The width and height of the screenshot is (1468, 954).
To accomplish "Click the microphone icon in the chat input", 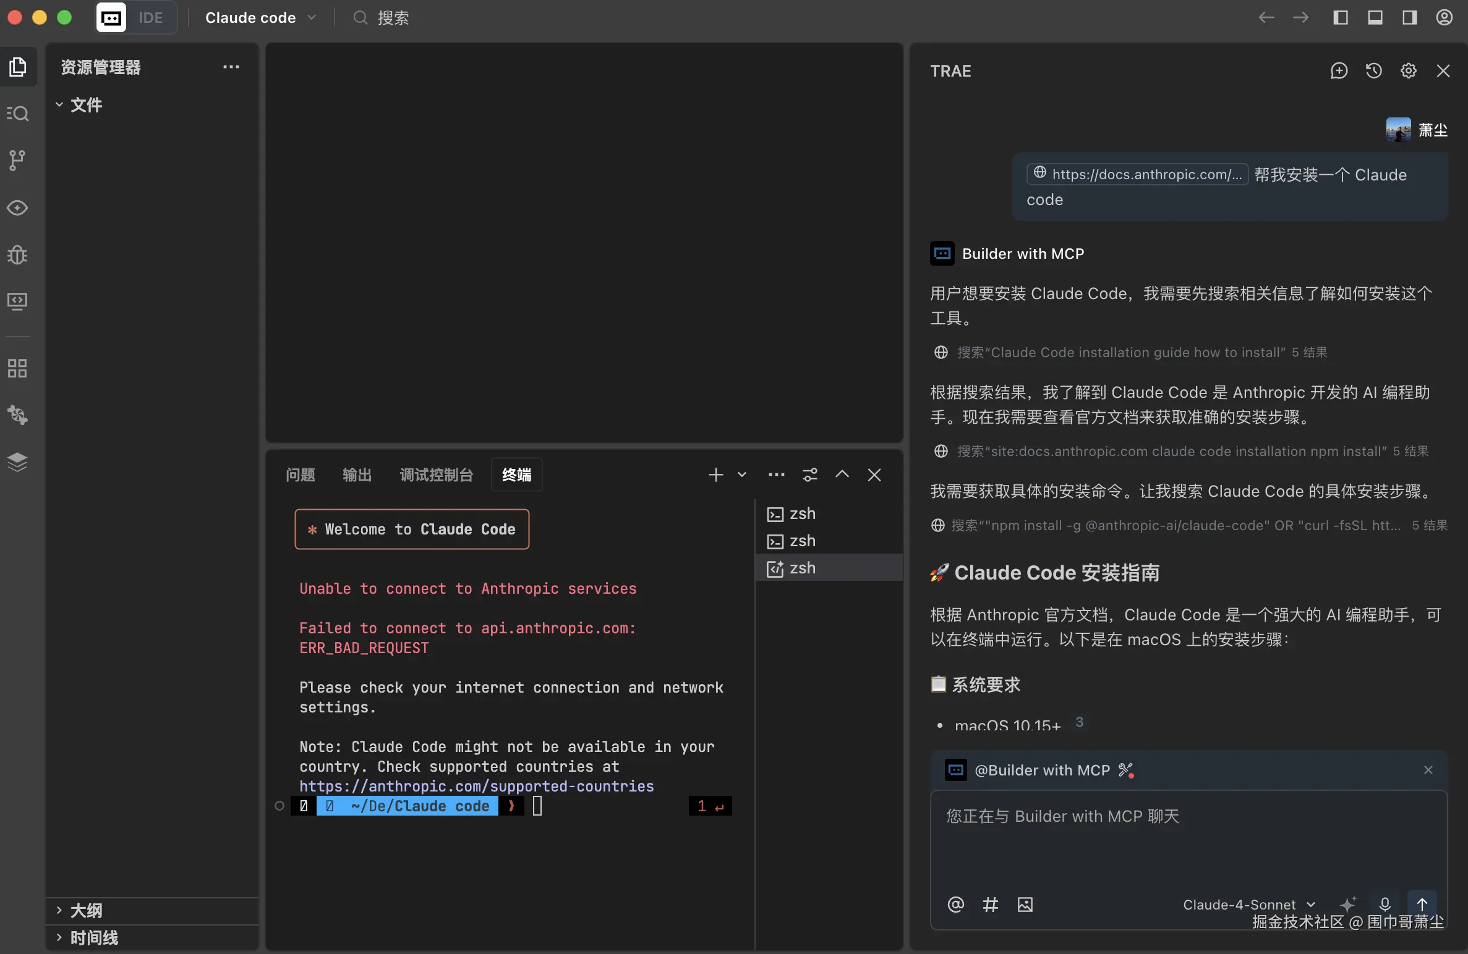I will 1385,904.
